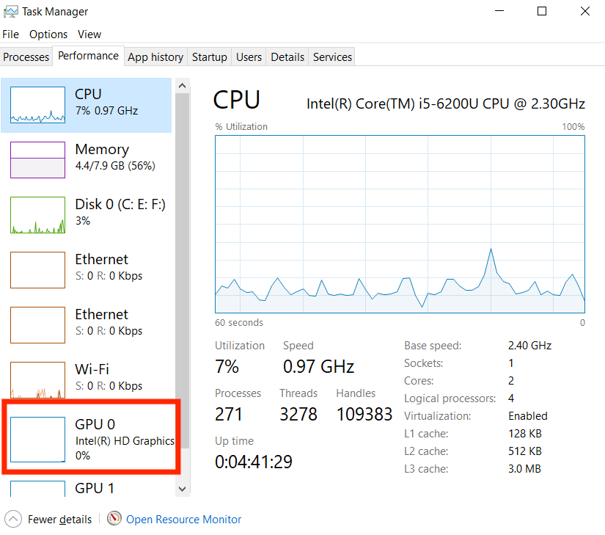Click the sidebar scroll up arrow

pyautogui.click(x=183, y=86)
